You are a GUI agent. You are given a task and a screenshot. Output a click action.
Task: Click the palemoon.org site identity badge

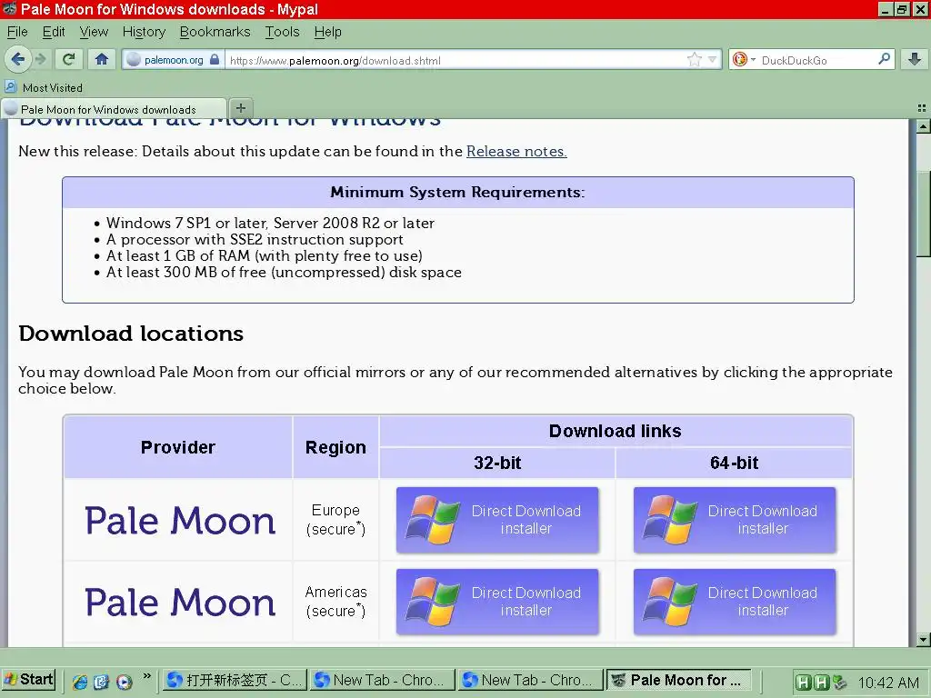pyautogui.click(x=173, y=60)
